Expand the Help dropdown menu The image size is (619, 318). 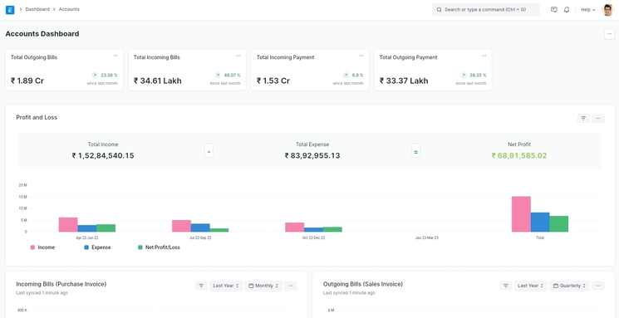pos(587,10)
